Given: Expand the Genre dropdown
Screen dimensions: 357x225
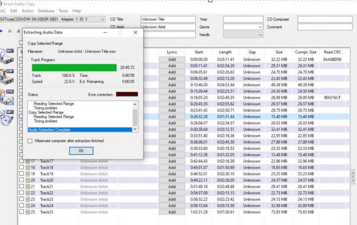Looking at the screenshot, I should point(260,27).
